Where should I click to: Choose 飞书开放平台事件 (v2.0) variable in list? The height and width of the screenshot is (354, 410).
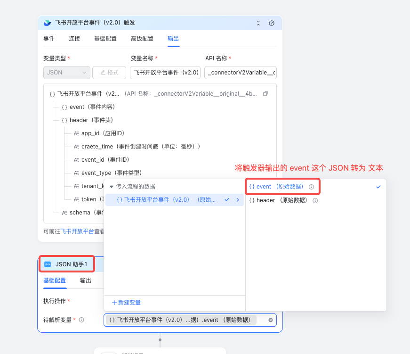click(175, 200)
